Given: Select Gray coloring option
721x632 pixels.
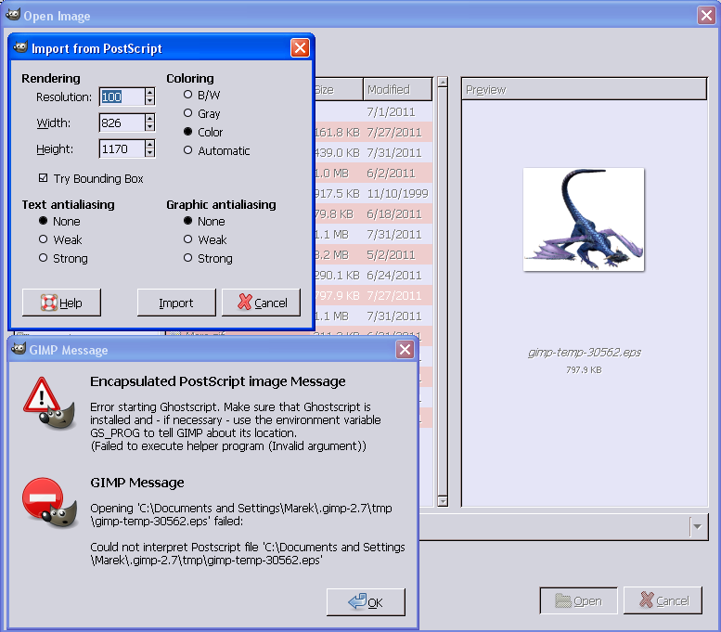Looking at the screenshot, I should click(x=201, y=113).
